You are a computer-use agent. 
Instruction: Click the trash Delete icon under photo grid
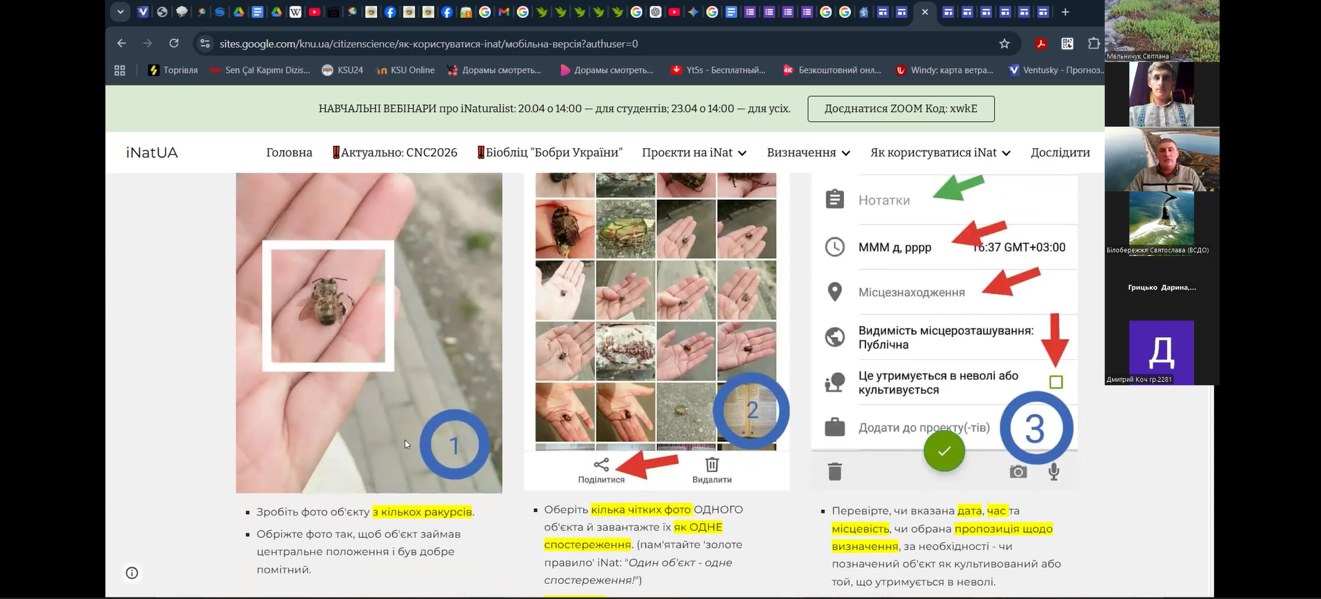712,465
